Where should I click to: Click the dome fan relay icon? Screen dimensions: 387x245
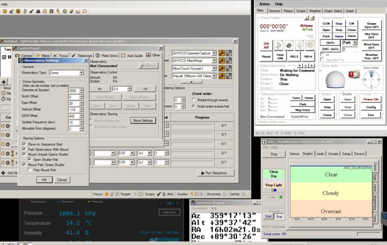coord(279,45)
